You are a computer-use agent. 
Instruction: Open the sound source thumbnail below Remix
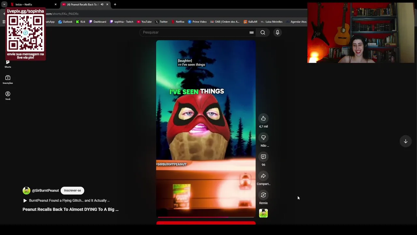point(263,213)
